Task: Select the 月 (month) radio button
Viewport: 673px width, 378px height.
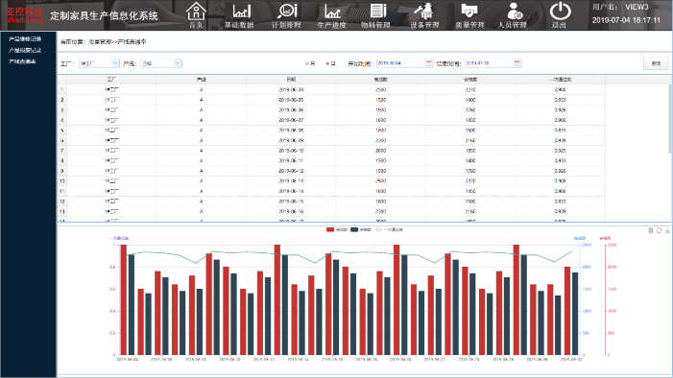Action: click(307, 63)
